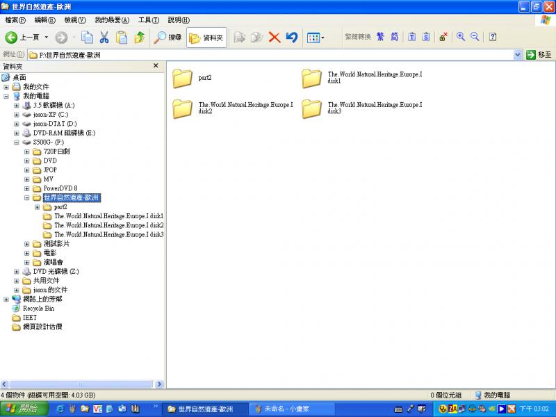556x417 pixels.
Task: Click the Cut scissors icon in toolbar
Action: coord(104,37)
